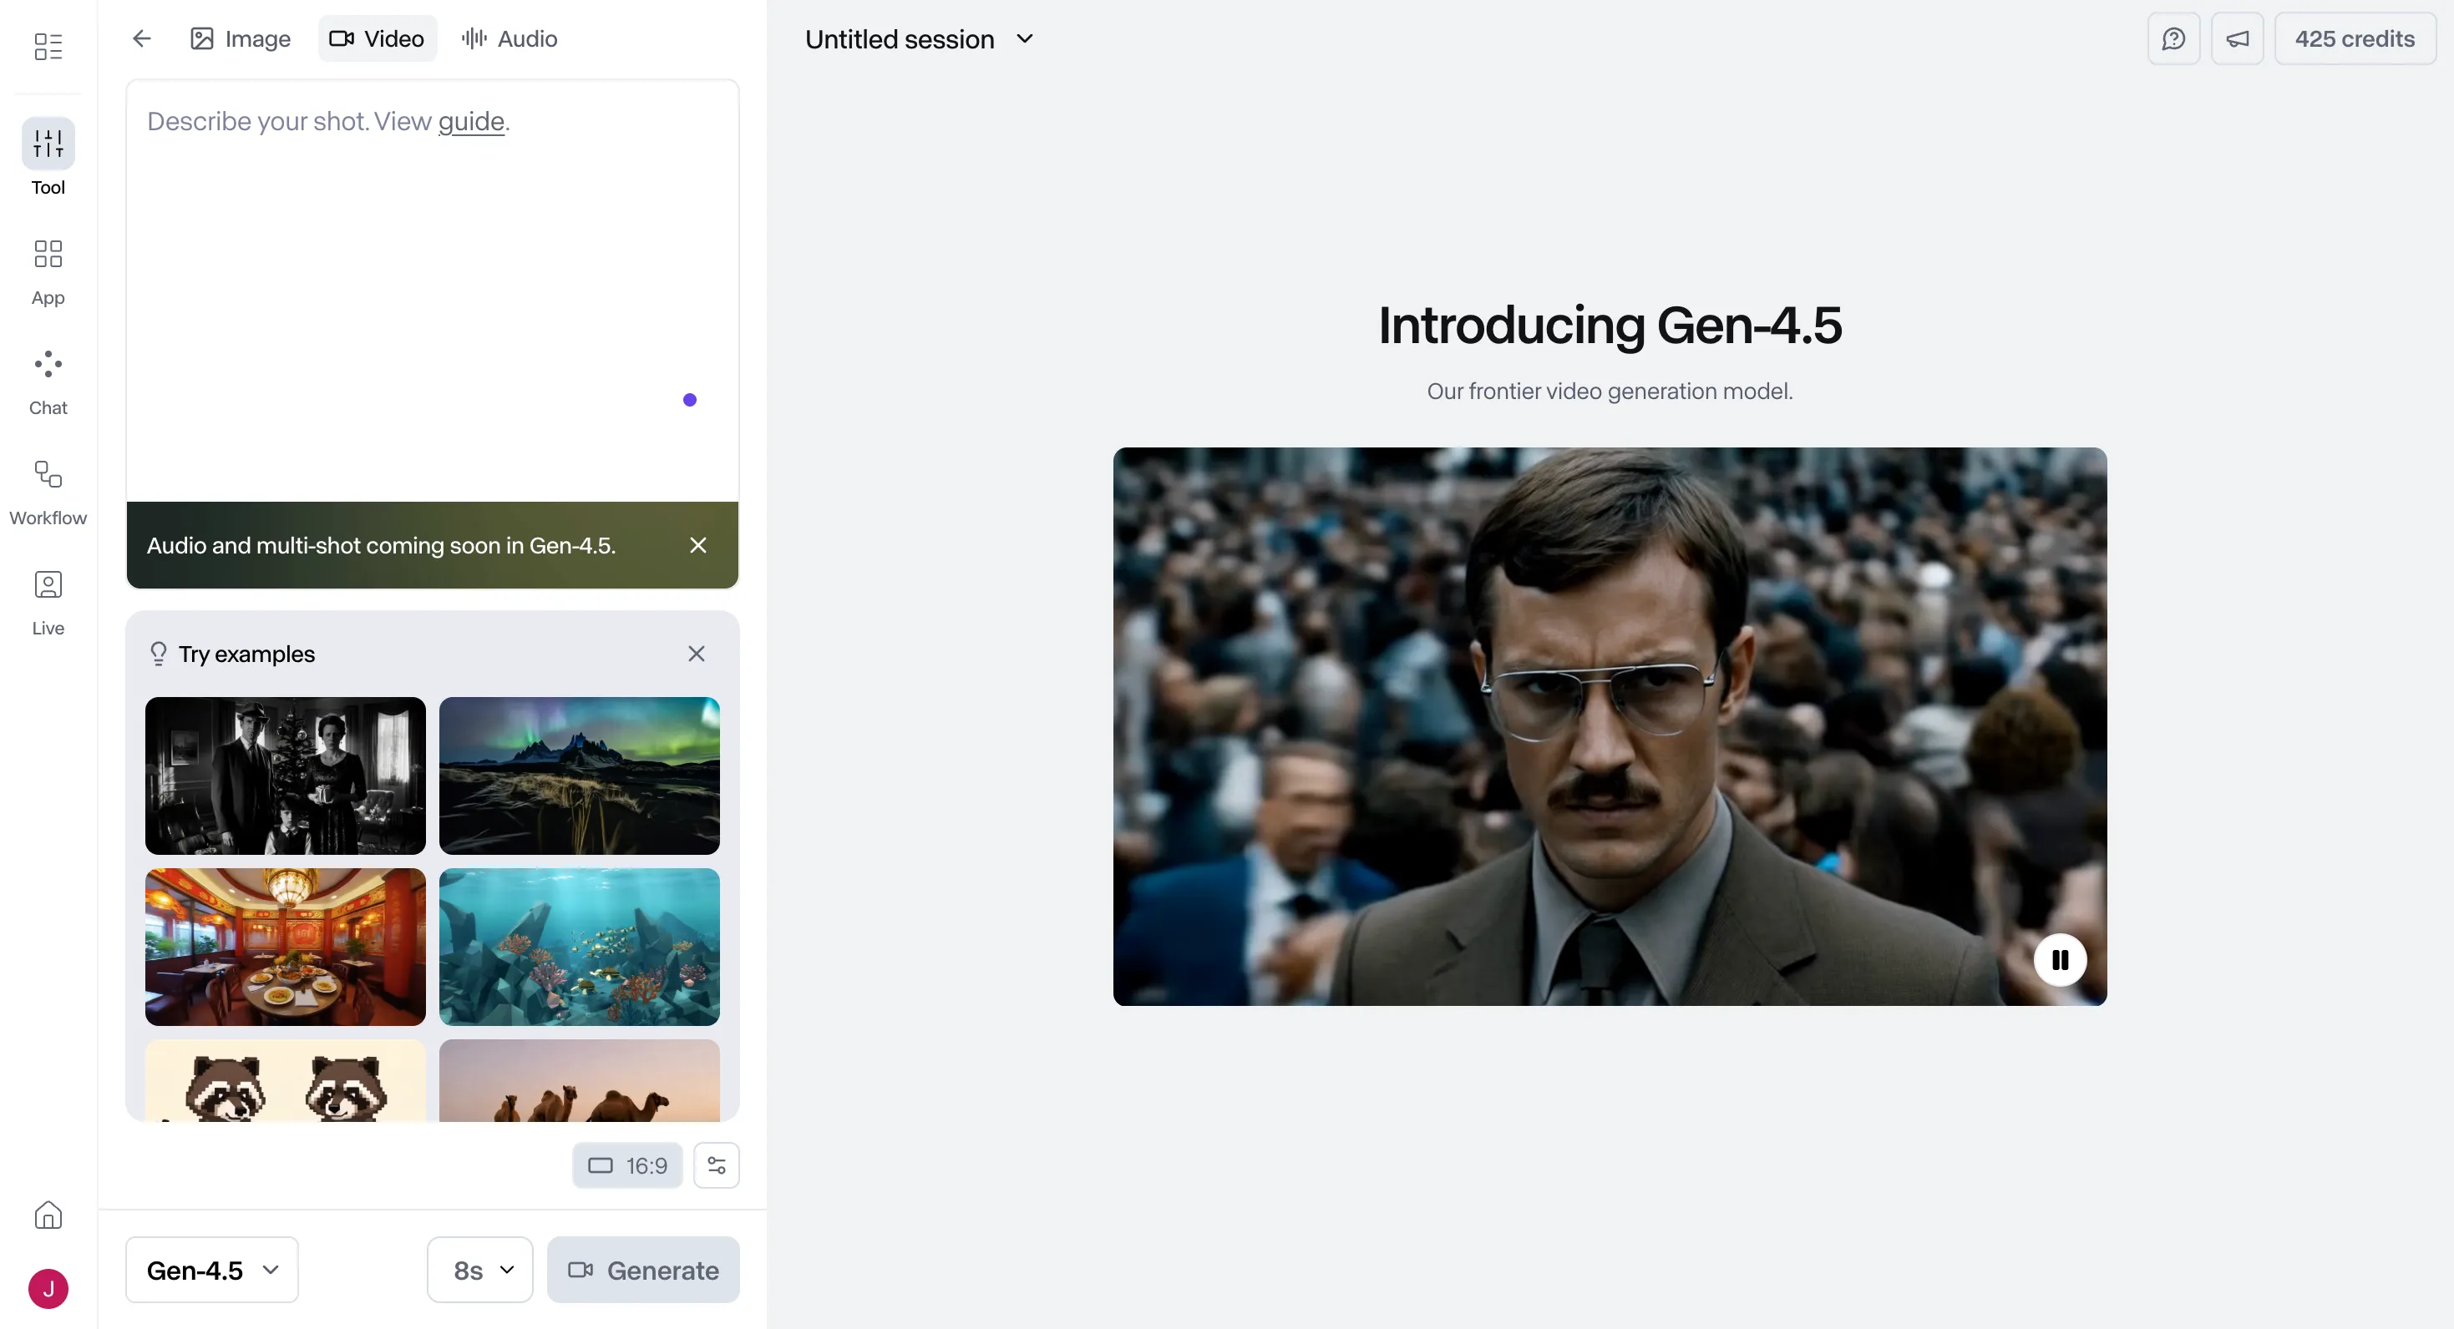
Task: Dismiss the Audio and multi-shot banner
Action: pos(698,544)
